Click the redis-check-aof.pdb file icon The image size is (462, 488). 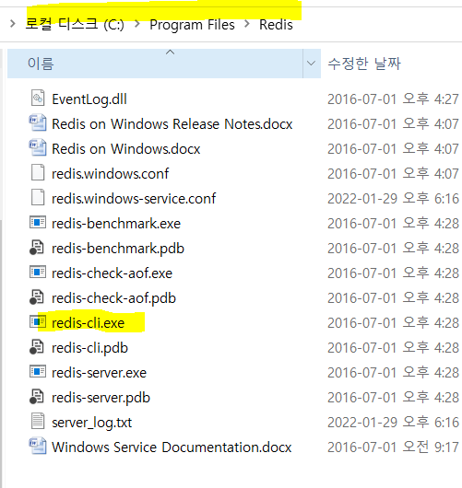click(x=37, y=297)
